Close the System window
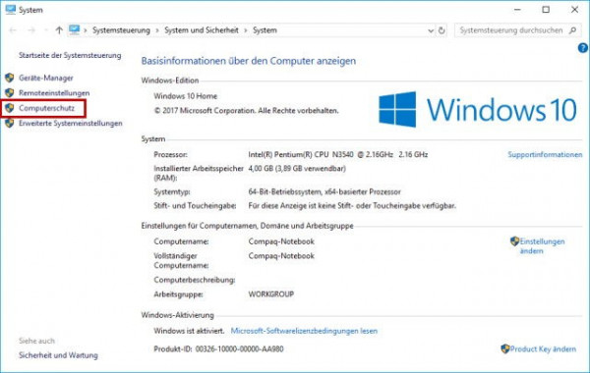The width and height of the screenshot is (590, 373). (574, 10)
